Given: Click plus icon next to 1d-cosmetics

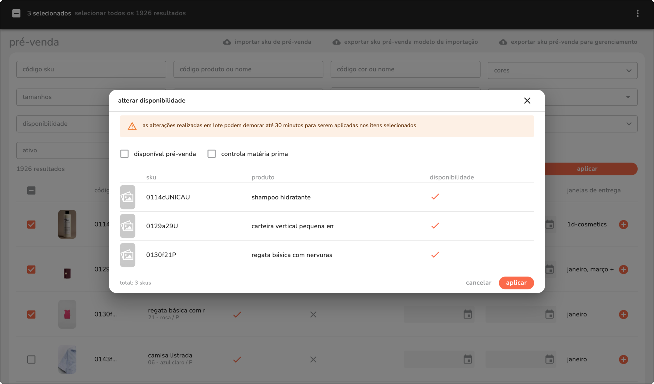Looking at the screenshot, I should tap(623, 225).
